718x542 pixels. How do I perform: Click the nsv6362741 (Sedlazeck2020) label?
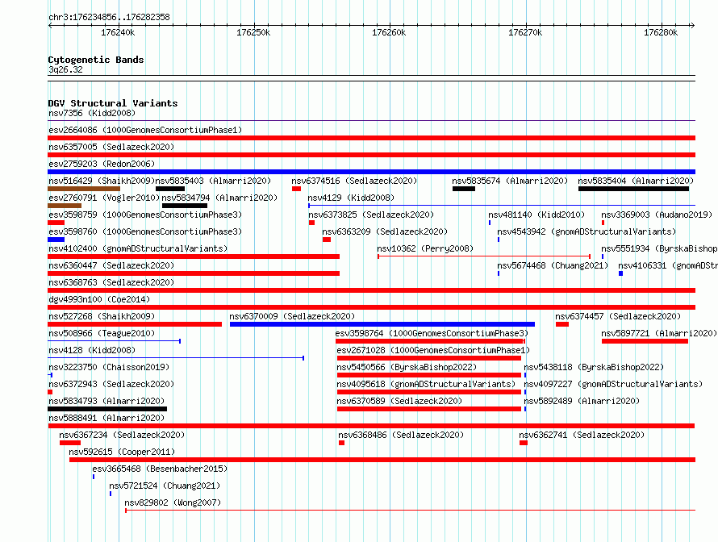click(x=582, y=435)
